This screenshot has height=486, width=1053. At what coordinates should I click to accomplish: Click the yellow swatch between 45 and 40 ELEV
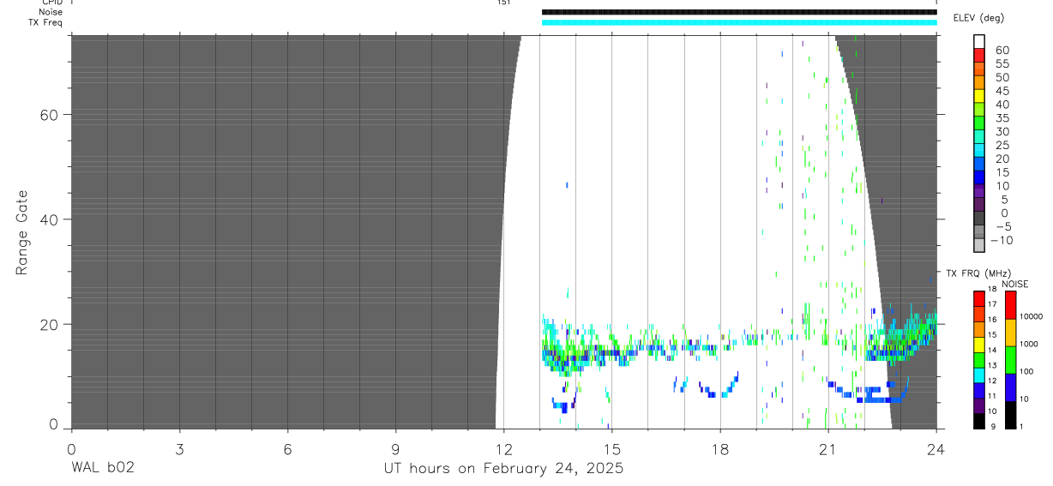pos(980,96)
